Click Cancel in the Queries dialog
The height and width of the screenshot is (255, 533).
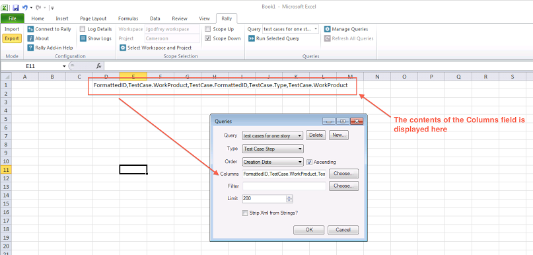(343, 230)
